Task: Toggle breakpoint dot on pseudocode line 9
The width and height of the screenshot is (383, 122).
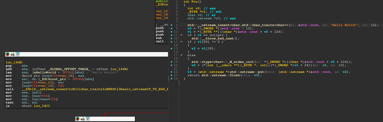Action: coord(172,28)
